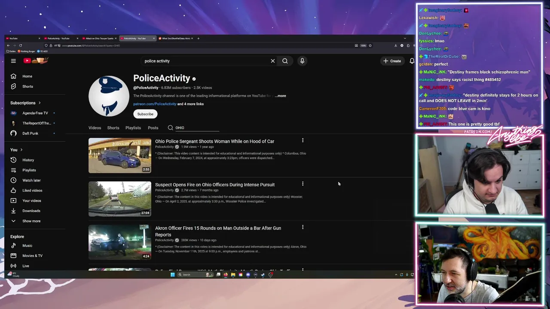The width and height of the screenshot is (550, 309).
Task: Open Movies & TV under Explore
Action: [32, 256]
